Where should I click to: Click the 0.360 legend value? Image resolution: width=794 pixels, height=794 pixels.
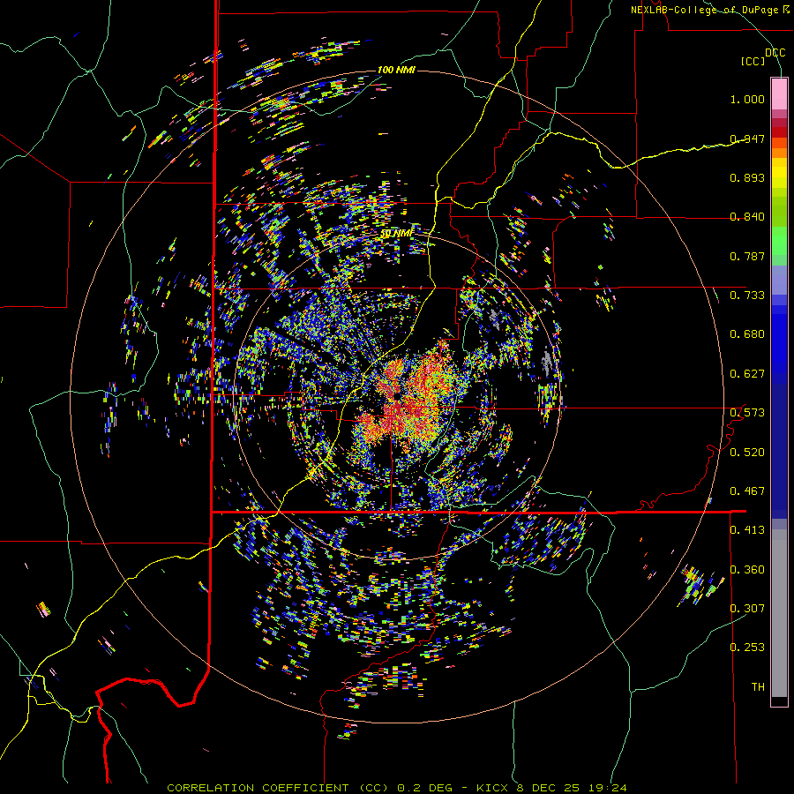[747, 570]
